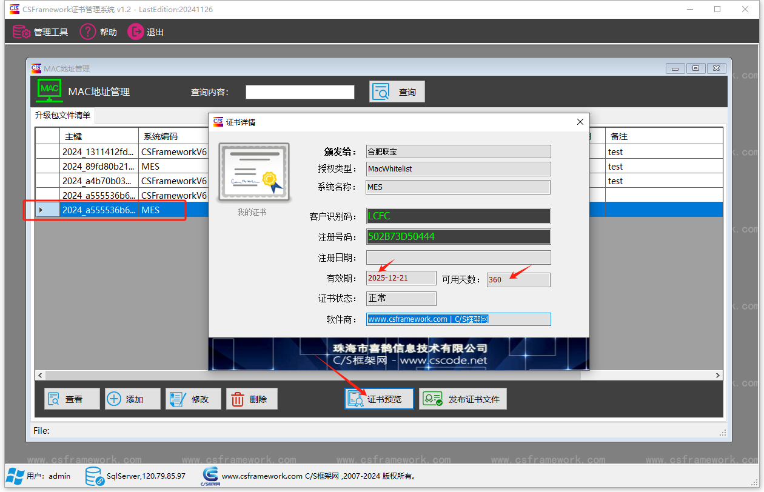This screenshot has width=764, height=492.
Task: Close the 证书详情 dialog
Action: (x=580, y=122)
